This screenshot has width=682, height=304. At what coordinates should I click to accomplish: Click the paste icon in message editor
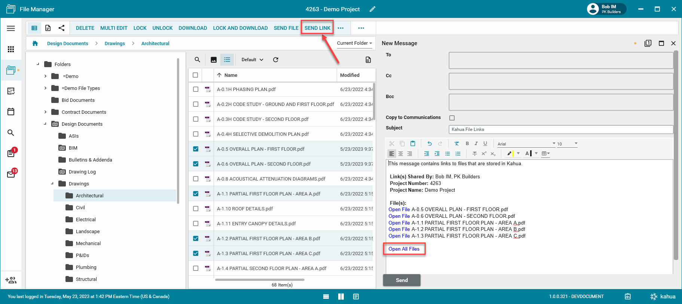(413, 144)
